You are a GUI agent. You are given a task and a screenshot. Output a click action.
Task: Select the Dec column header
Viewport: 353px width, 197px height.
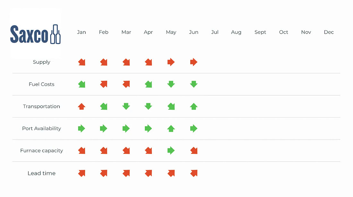(329, 32)
